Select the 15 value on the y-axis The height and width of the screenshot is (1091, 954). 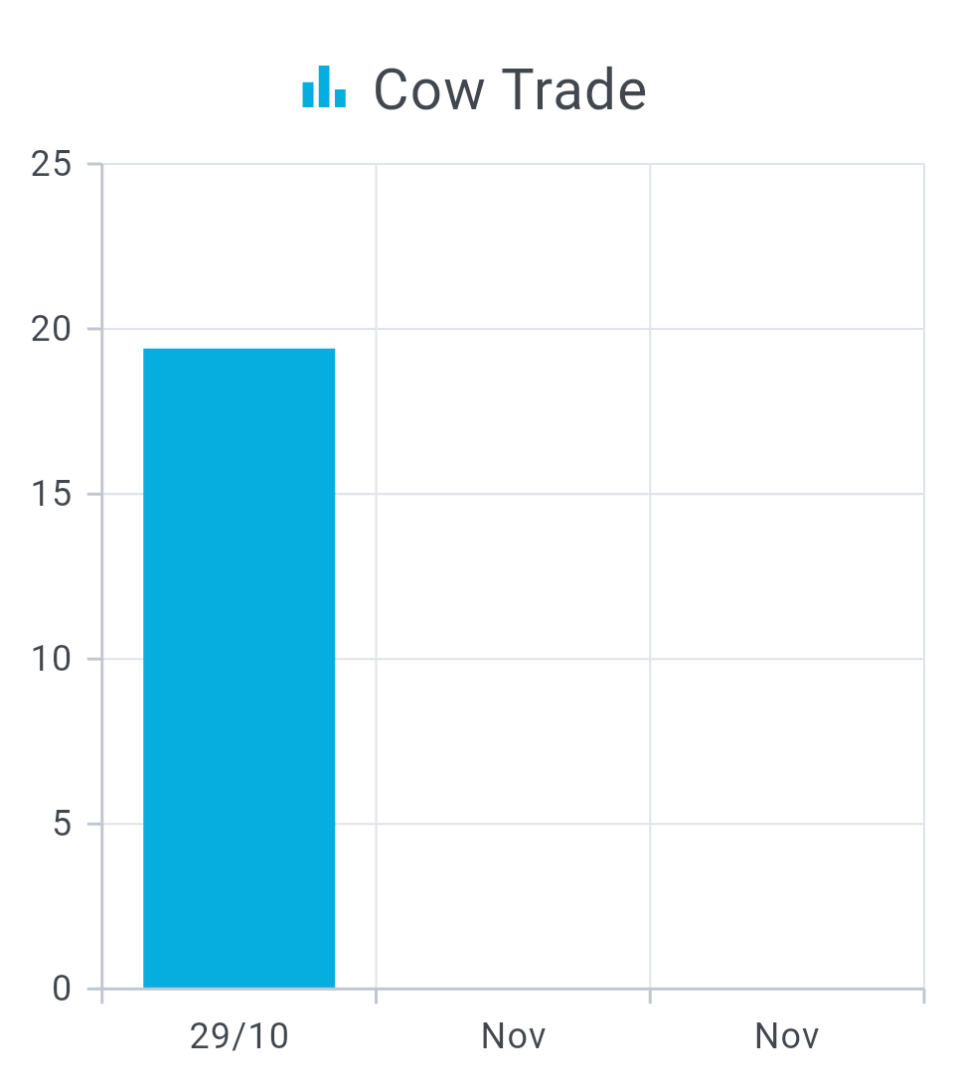click(x=52, y=494)
